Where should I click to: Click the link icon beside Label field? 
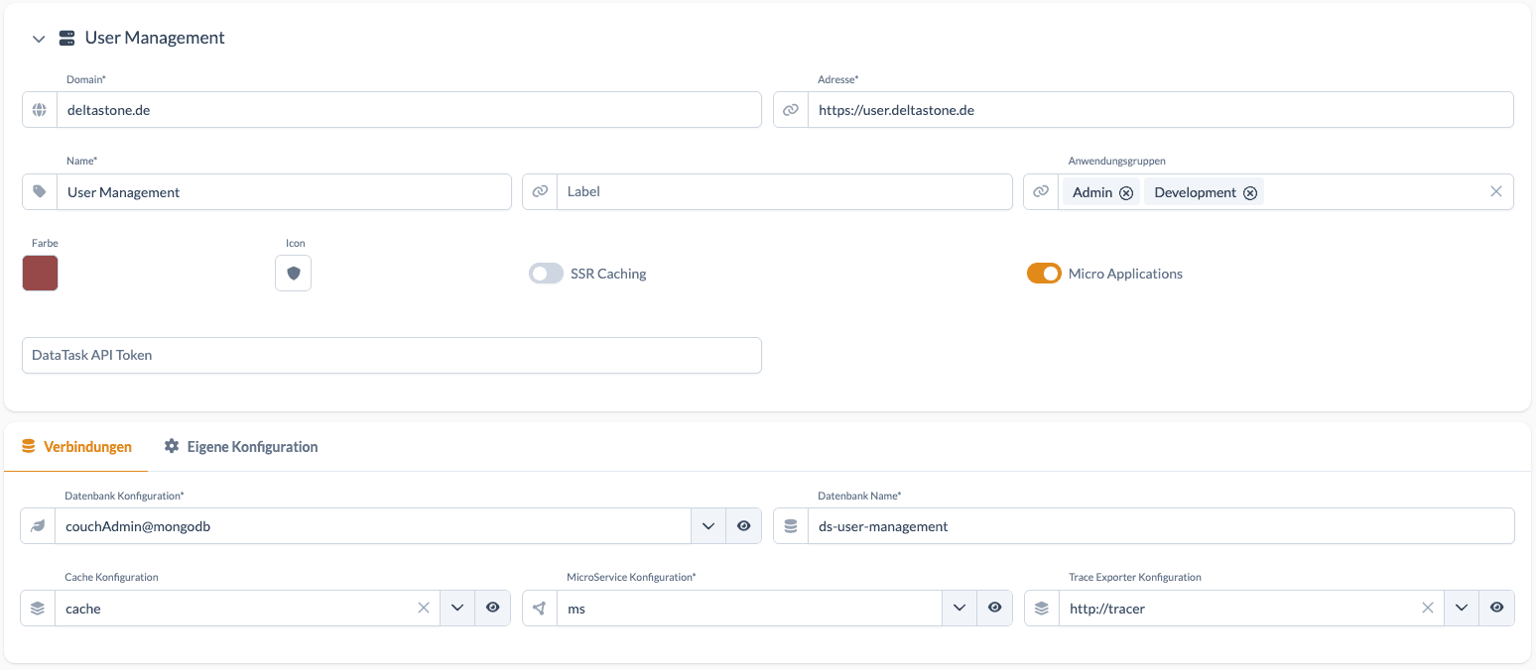click(540, 191)
